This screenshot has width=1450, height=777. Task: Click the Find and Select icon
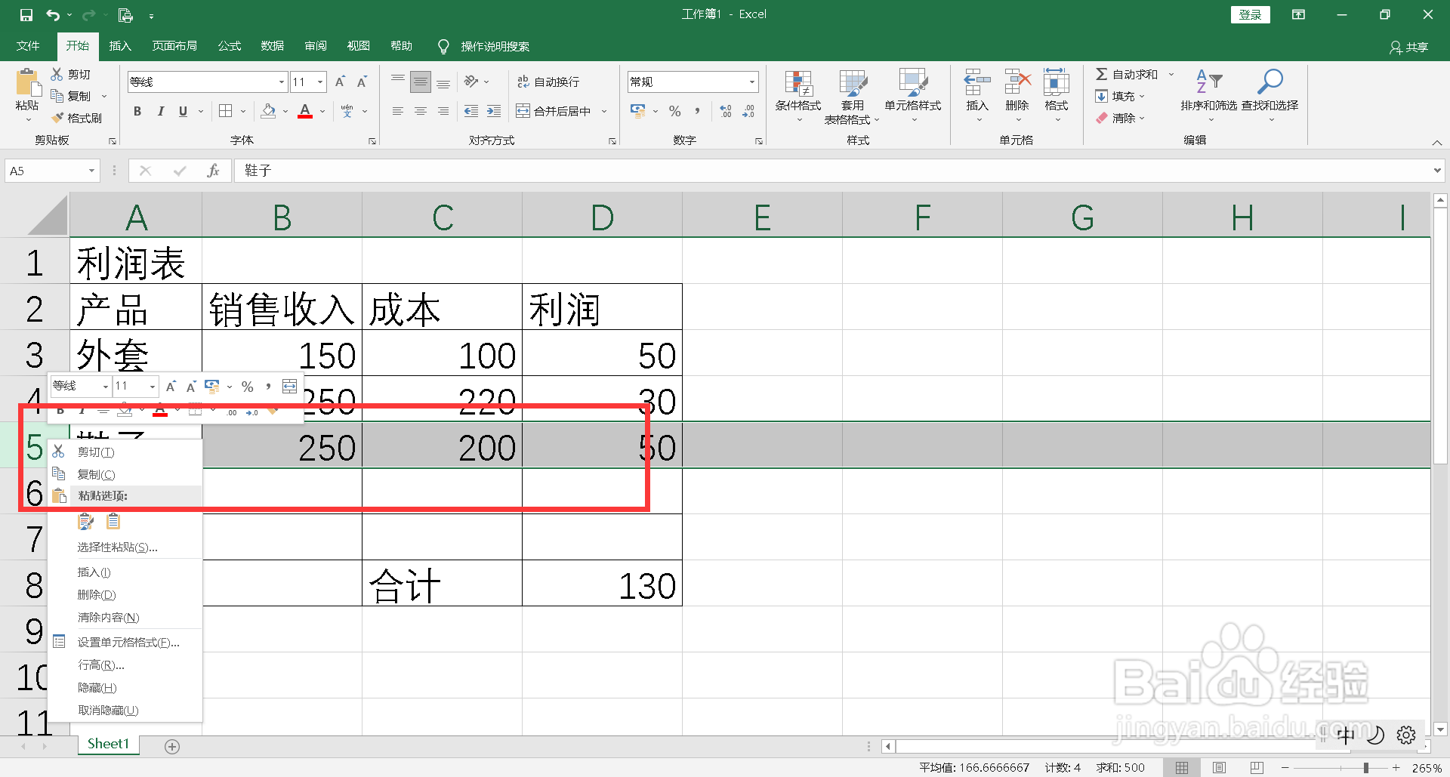pyautogui.click(x=1270, y=94)
